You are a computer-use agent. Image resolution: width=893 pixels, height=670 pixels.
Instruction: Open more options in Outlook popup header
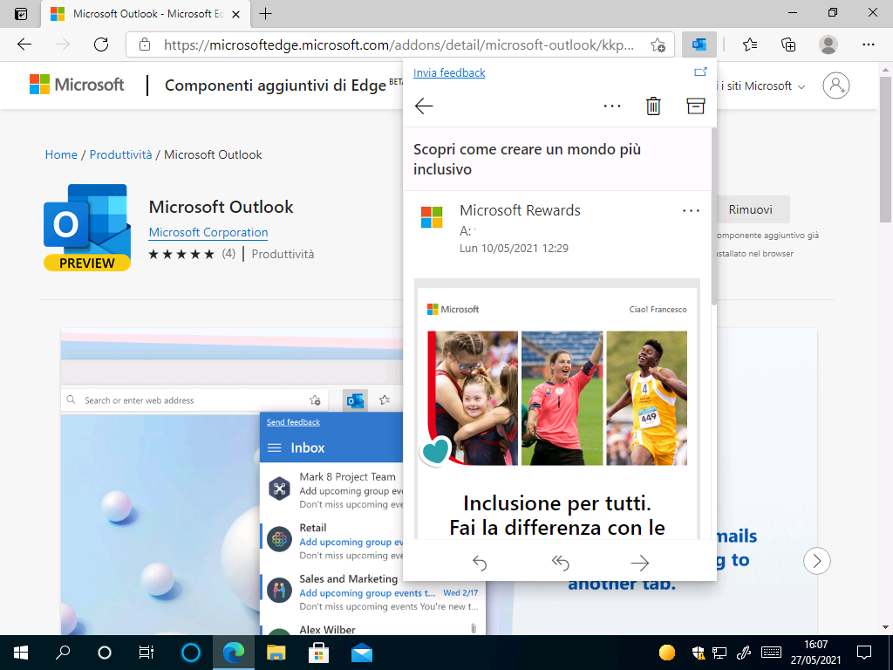(x=611, y=106)
